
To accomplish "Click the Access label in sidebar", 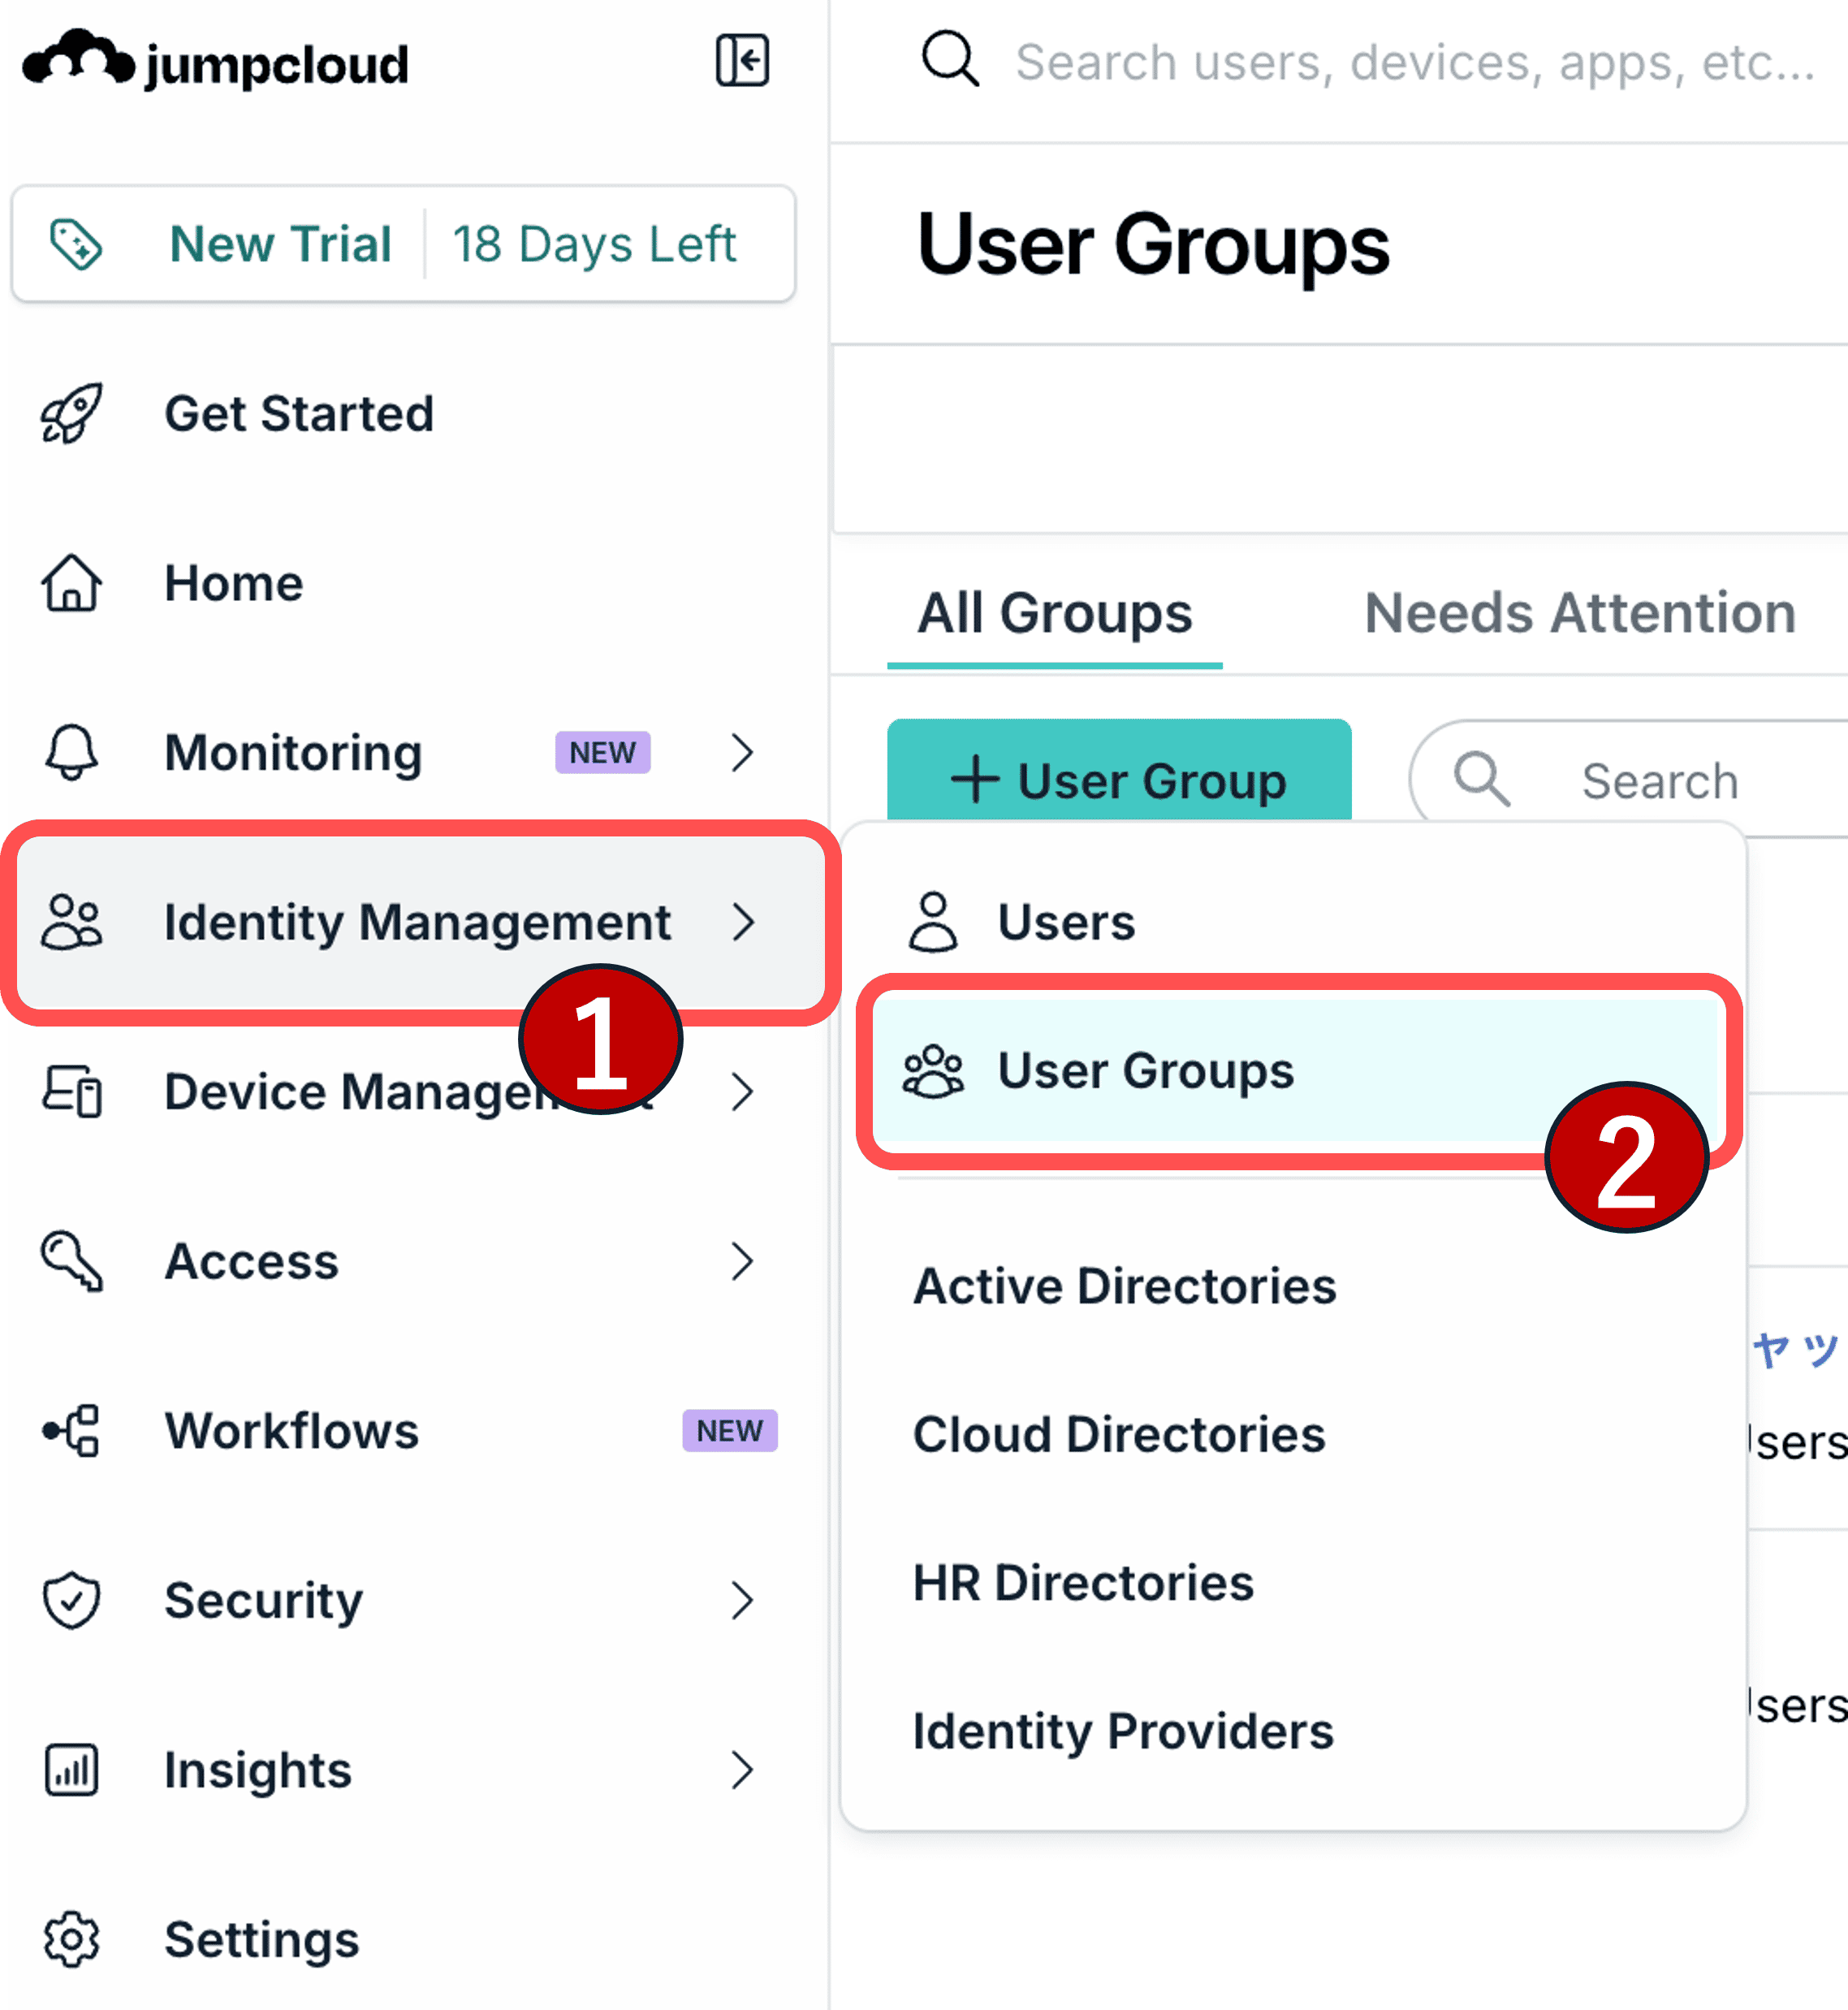I will click(x=251, y=1261).
